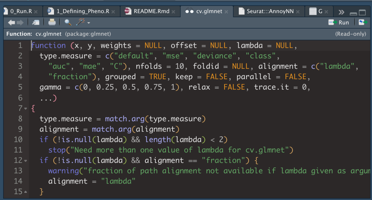The height and width of the screenshot is (200, 372).
Task: Close the 1_Defining_Pheno.R tab
Action: tap(113, 12)
